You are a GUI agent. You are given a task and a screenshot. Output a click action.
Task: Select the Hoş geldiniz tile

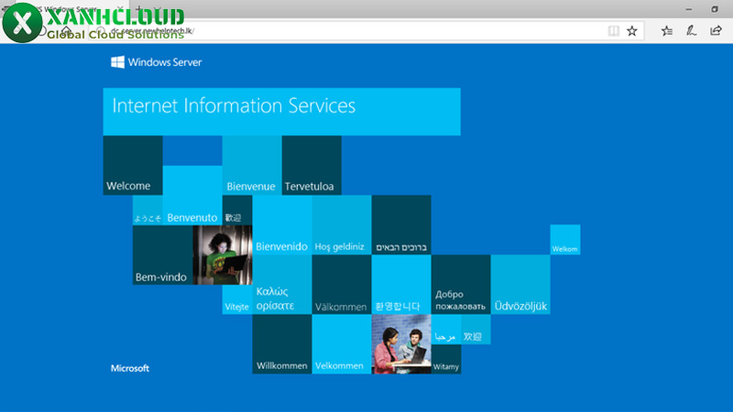click(x=342, y=225)
